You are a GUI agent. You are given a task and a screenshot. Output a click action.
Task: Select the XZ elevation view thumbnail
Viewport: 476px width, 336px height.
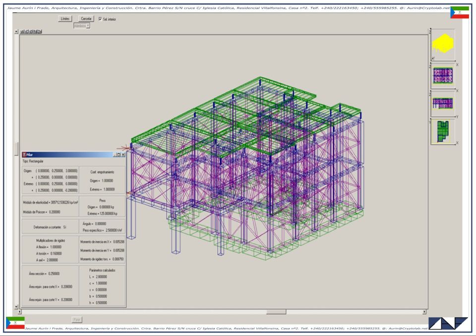(x=443, y=75)
